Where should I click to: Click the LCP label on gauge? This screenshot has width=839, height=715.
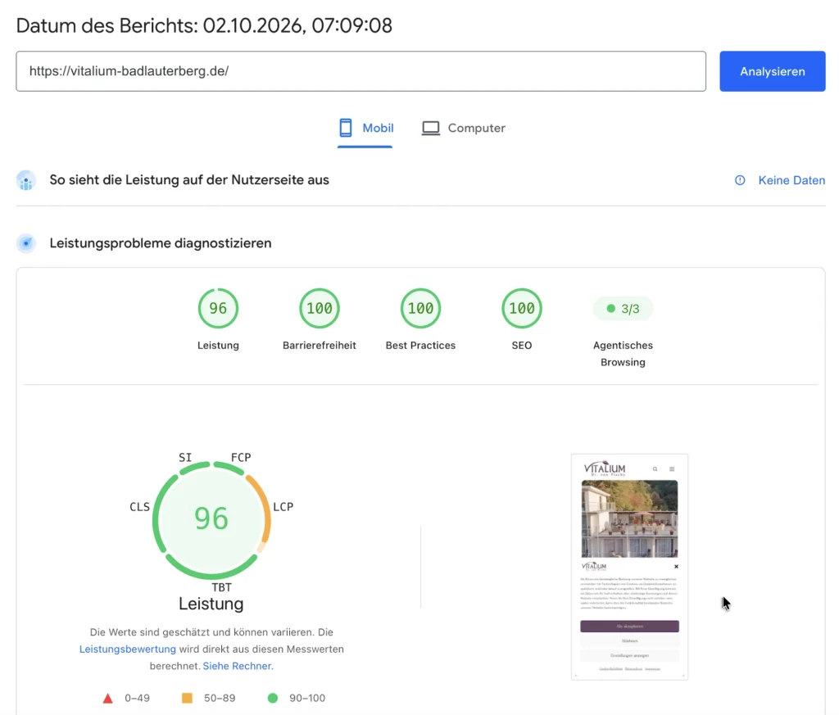(283, 506)
